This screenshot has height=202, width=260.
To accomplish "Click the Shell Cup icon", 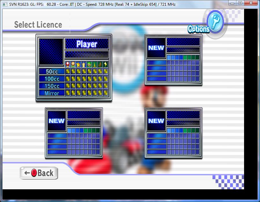I will (89, 64).
